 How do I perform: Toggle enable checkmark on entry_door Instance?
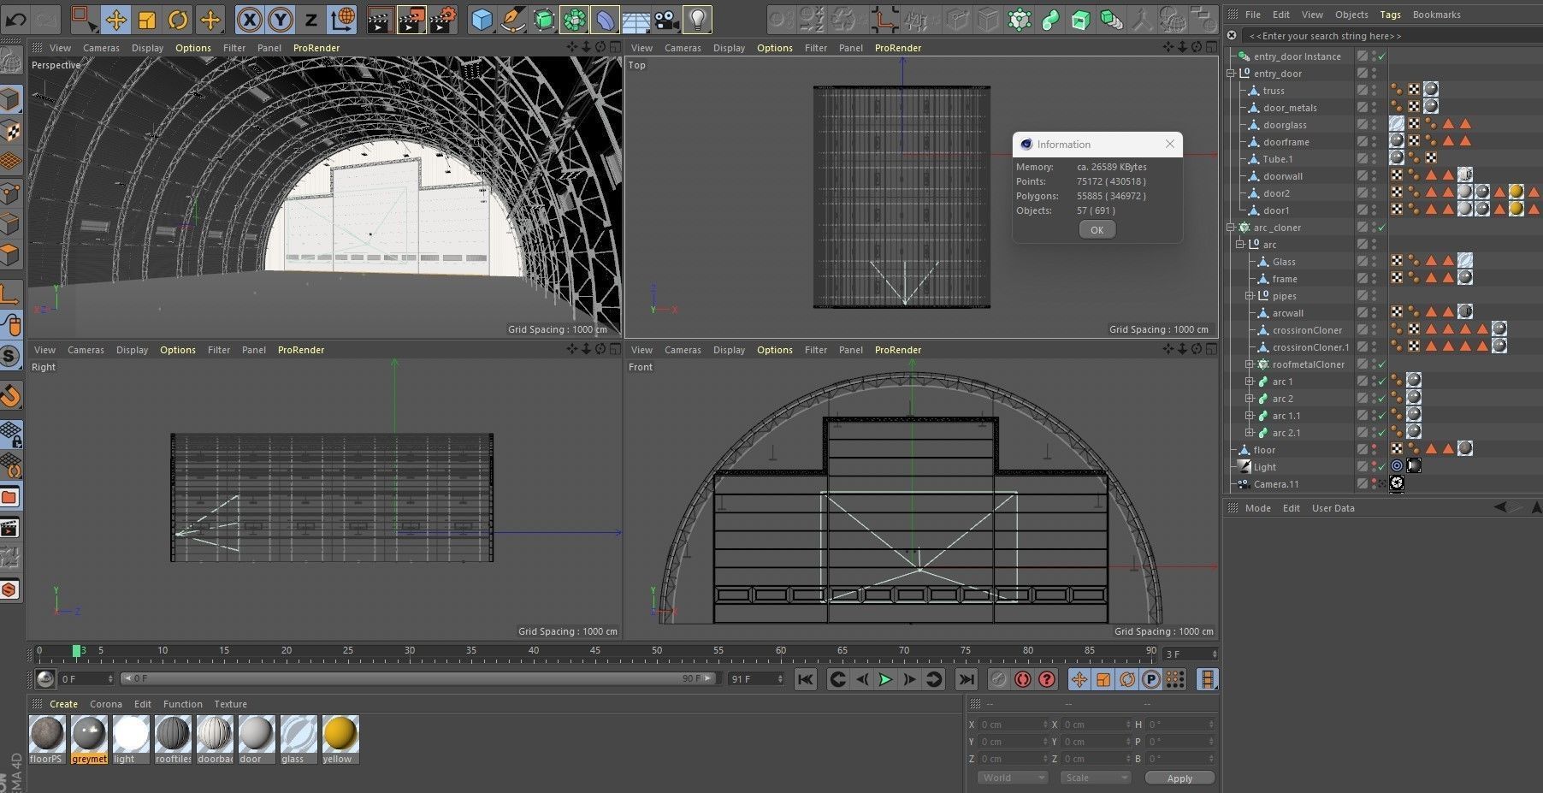click(x=1382, y=56)
